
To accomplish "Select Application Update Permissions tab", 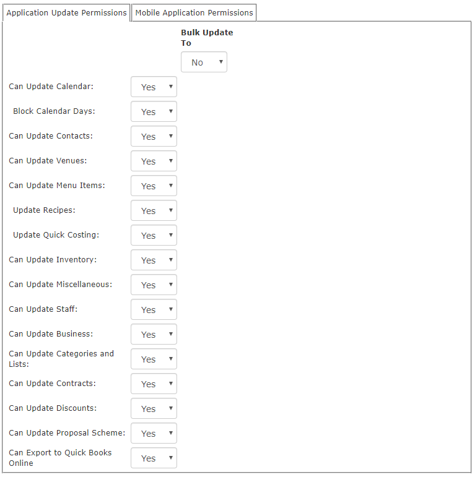I will tap(66, 13).
